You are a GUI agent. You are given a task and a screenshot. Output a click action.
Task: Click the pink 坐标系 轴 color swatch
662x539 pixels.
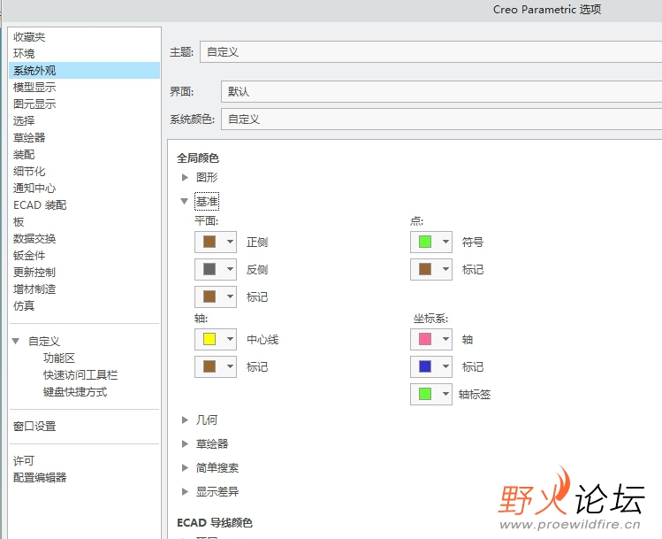coord(425,339)
